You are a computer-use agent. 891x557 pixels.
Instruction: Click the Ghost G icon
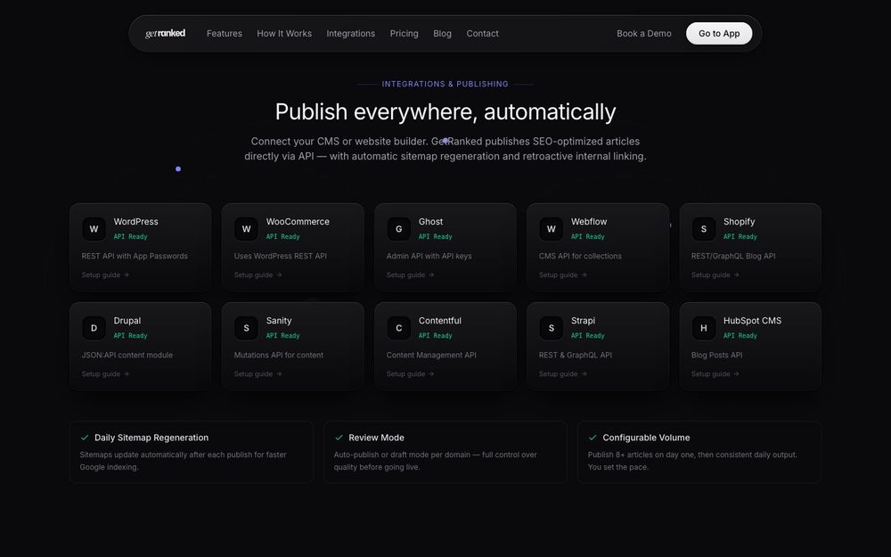[x=399, y=229]
